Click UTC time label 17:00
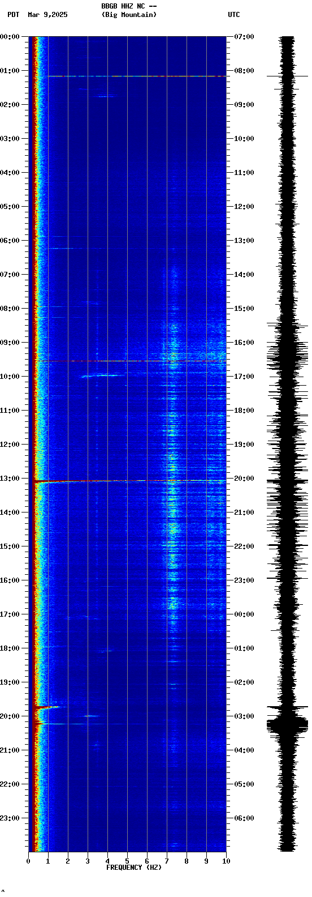 point(244,377)
